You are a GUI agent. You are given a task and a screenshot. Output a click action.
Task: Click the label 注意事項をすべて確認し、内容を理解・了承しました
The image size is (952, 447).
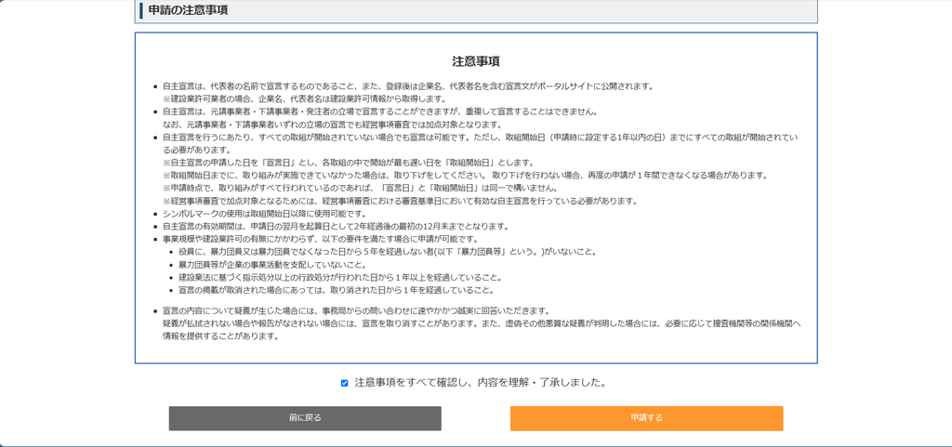pos(481,383)
